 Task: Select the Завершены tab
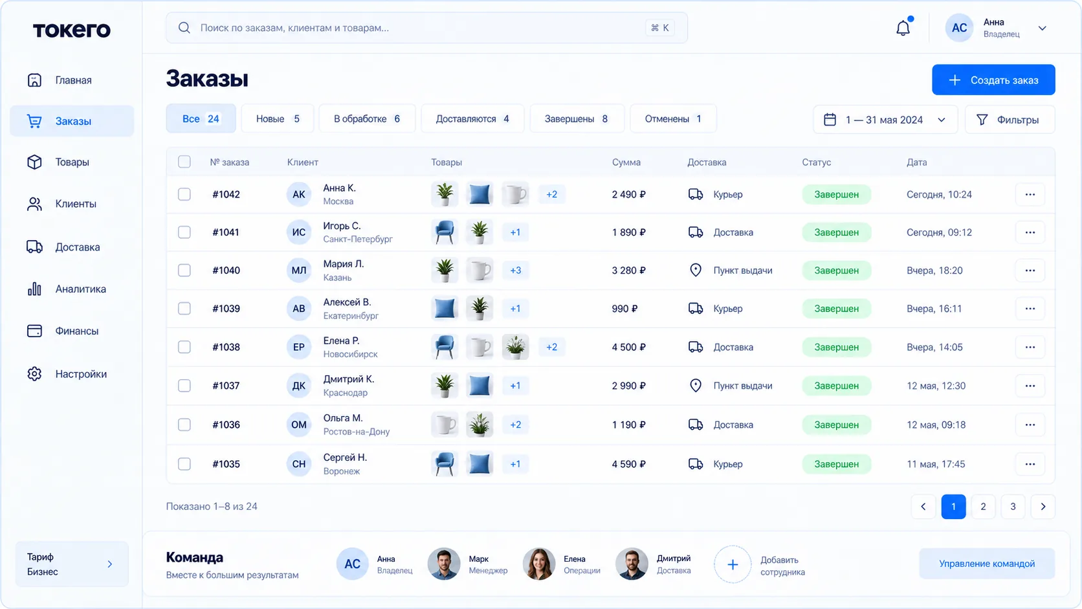(577, 119)
